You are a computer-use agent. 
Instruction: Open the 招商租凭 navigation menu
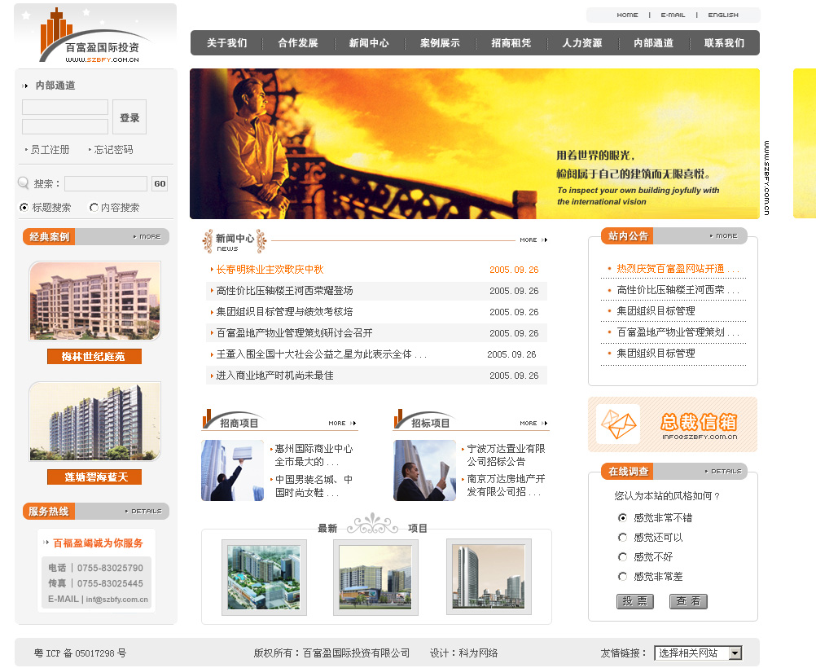[x=511, y=43]
